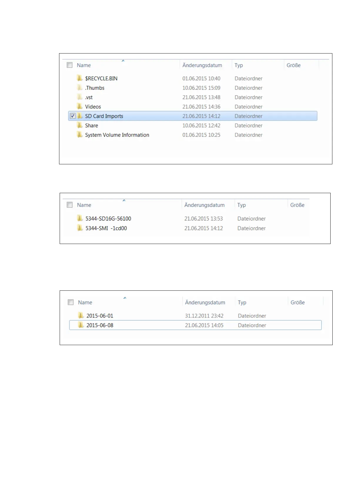Click 5344-SMI -1cd00 date 21.06.2015 14:12
Screen dimensions: 350x495
click(x=204, y=228)
